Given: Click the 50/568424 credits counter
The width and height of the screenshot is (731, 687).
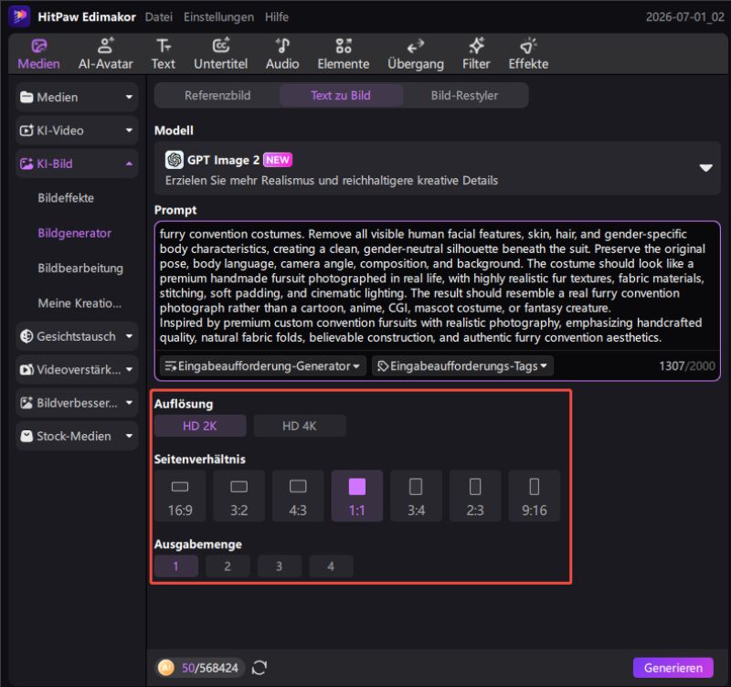Looking at the screenshot, I should [210, 668].
